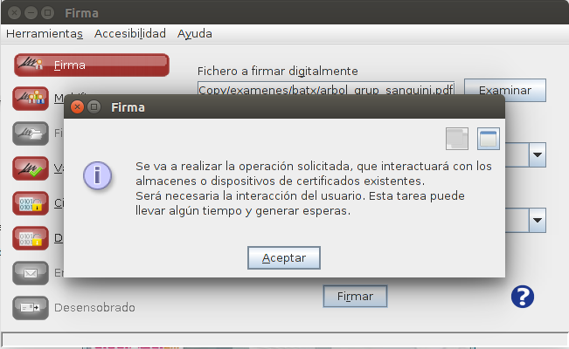Click the blue question mark help icon
This screenshot has width=569, height=349.
click(523, 297)
